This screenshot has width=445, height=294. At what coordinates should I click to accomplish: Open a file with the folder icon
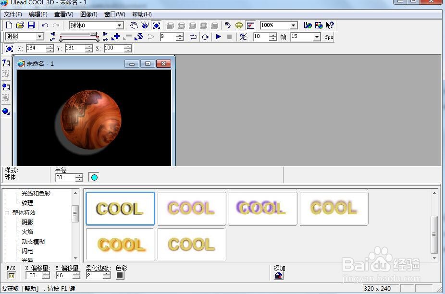coord(20,25)
